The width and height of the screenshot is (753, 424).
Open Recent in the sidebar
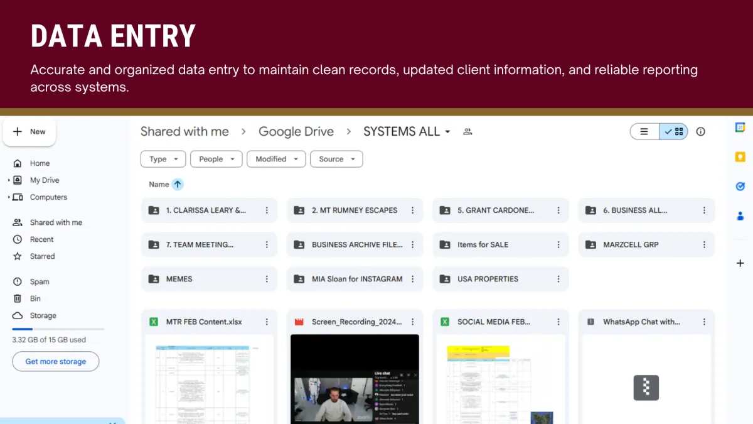(x=41, y=239)
